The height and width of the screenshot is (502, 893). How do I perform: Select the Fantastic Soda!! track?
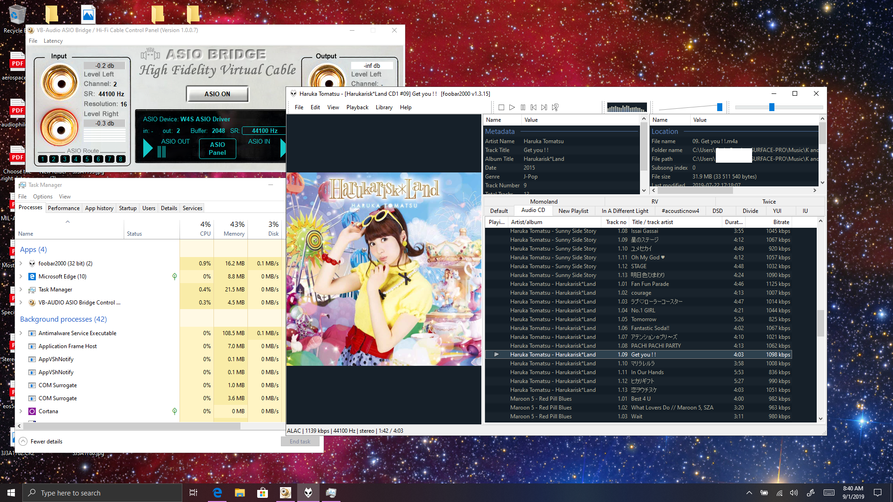pyautogui.click(x=638, y=328)
